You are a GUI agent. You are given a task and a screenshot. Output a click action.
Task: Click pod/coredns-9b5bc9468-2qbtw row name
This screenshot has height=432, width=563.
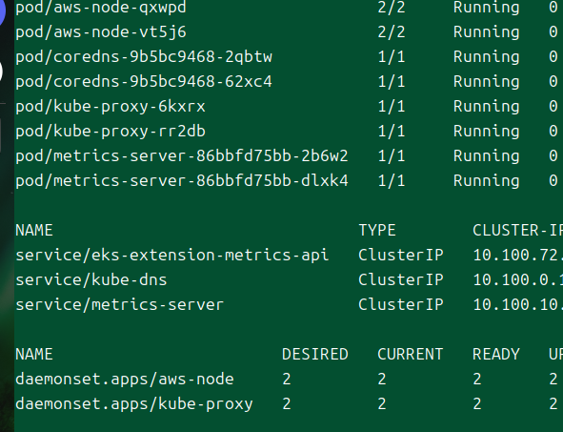coord(144,57)
